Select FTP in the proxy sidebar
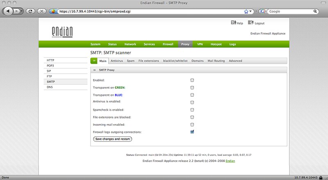This screenshot has height=180, width=328. point(66,76)
